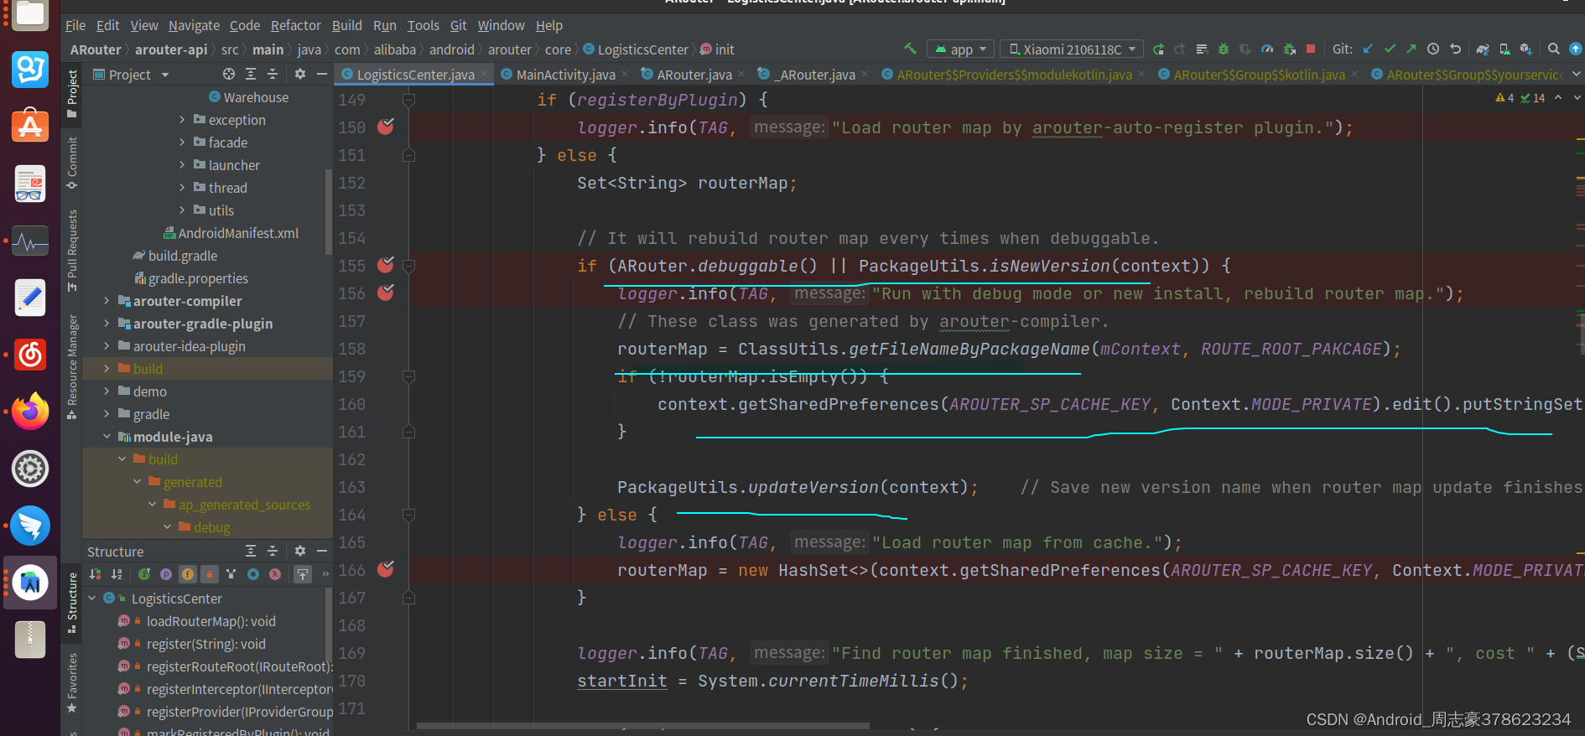Click the router-api breadcrumb
The width and height of the screenshot is (1585, 736).
(x=171, y=49)
